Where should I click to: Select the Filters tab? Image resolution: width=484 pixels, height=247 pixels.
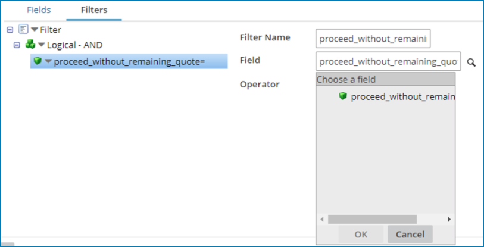coord(94,10)
